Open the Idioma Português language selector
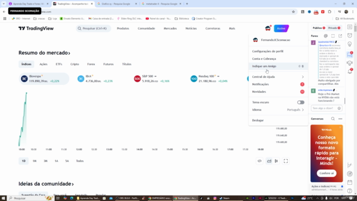The width and height of the screenshot is (357, 201). (278, 109)
